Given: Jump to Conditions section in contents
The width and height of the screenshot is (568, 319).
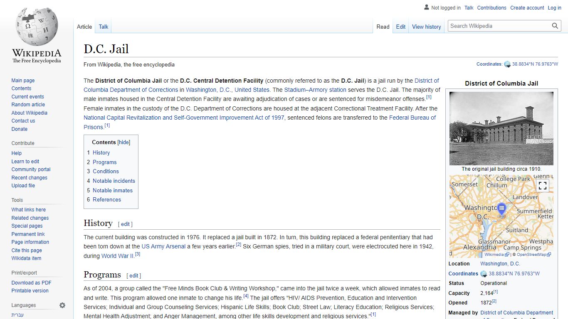Looking at the screenshot, I should pos(106,171).
